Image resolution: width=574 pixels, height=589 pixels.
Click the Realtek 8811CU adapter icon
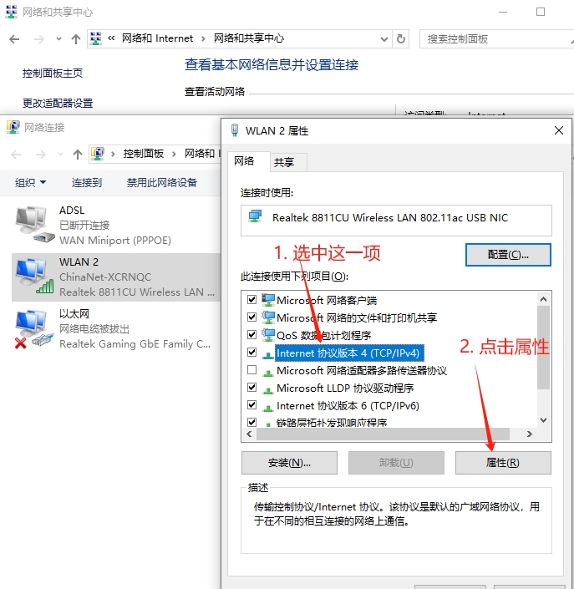(x=255, y=216)
